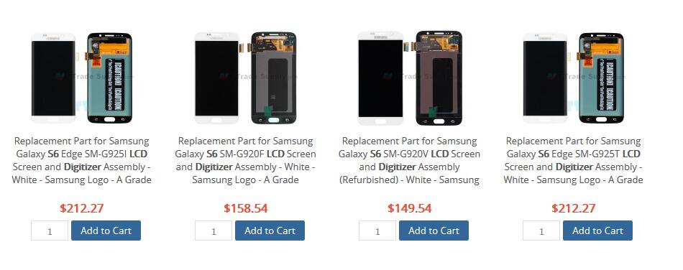Open the S6 Edge SM-G925T product title link
This screenshot has width=683, height=270.
click(x=573, y=160)
